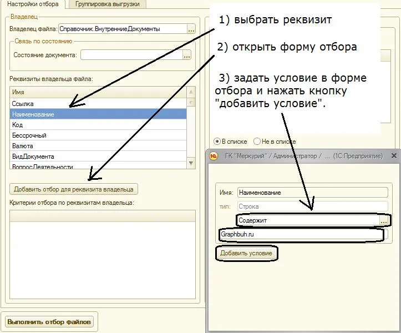Select 'Бессрочный' row in attributes list

[x=98, y=135]
